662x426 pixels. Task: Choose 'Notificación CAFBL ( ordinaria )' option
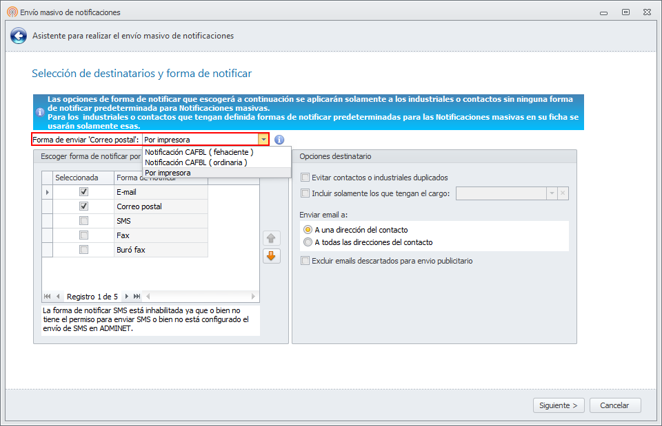196,162
